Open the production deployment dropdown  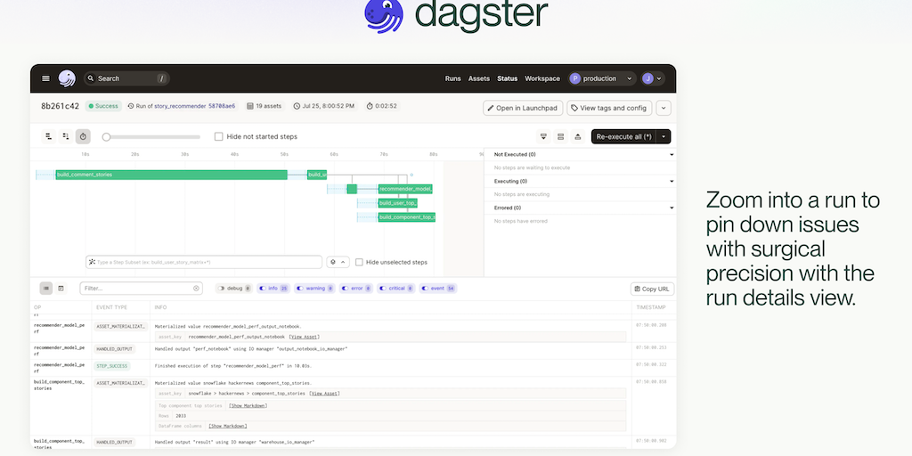click(601, 78)
